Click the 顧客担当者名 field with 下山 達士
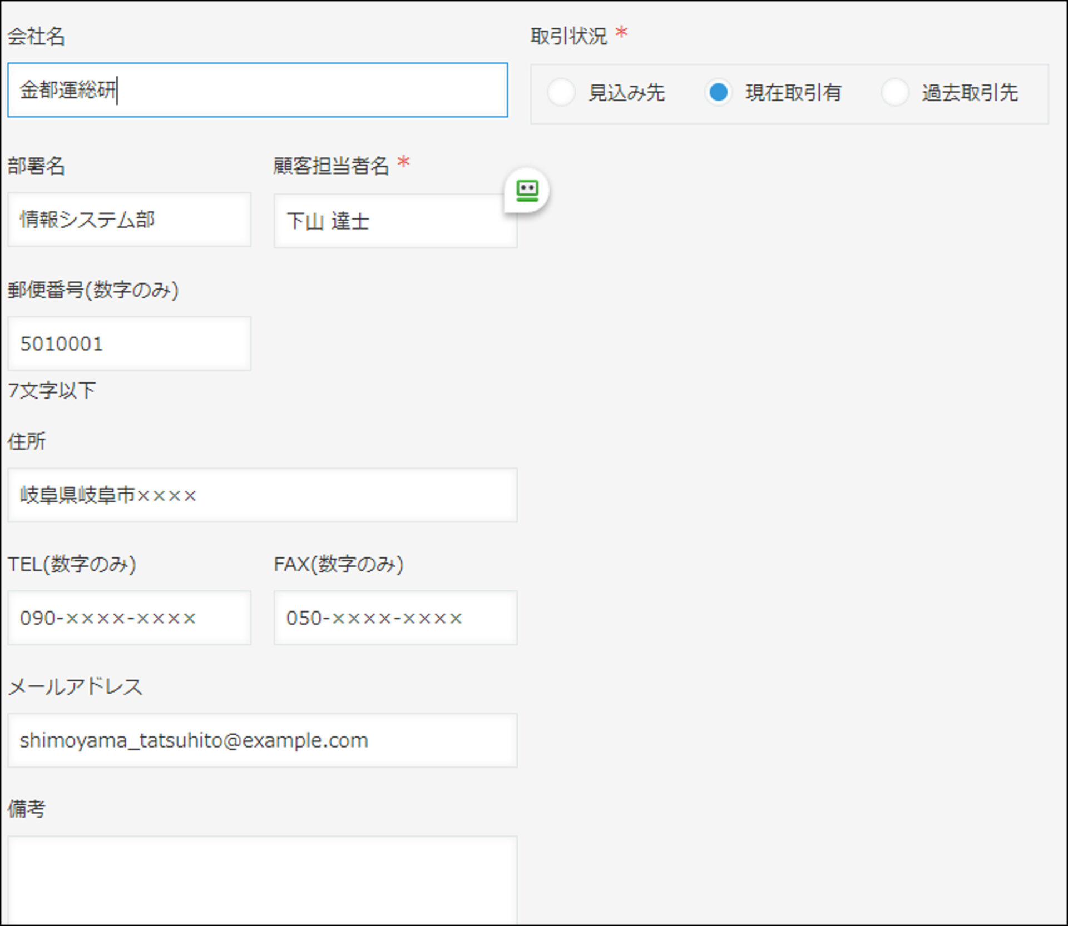Screen dimensions: 1068x926 tap(395, 221)
